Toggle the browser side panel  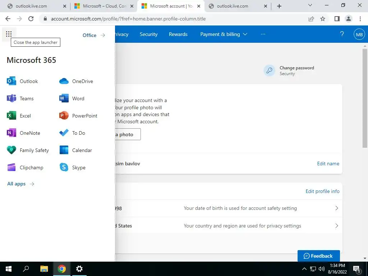pyautogui.click(x=337, y=19)
